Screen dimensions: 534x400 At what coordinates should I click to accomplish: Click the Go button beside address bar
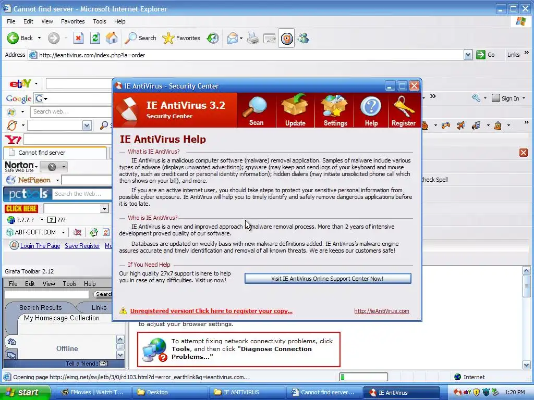(x=486, y=55)
